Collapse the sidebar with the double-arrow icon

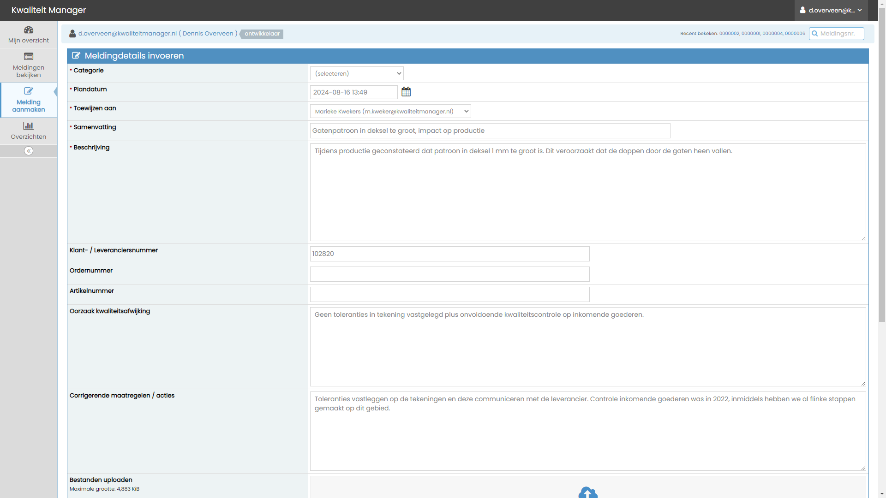pyautogui.click(x=29, y=151)
